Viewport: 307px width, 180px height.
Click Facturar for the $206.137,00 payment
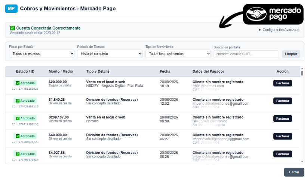click(x=283, y=119)
